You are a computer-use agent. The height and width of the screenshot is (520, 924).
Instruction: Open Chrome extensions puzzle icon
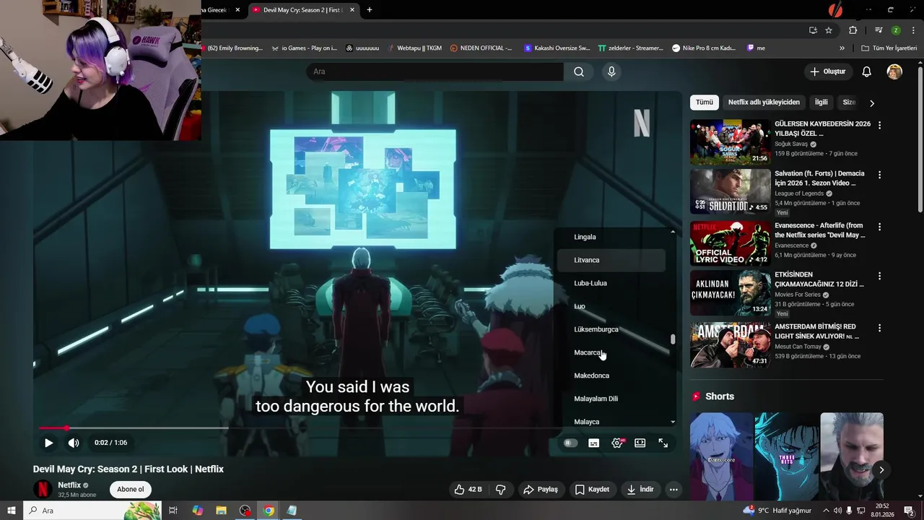coord(853,30)
